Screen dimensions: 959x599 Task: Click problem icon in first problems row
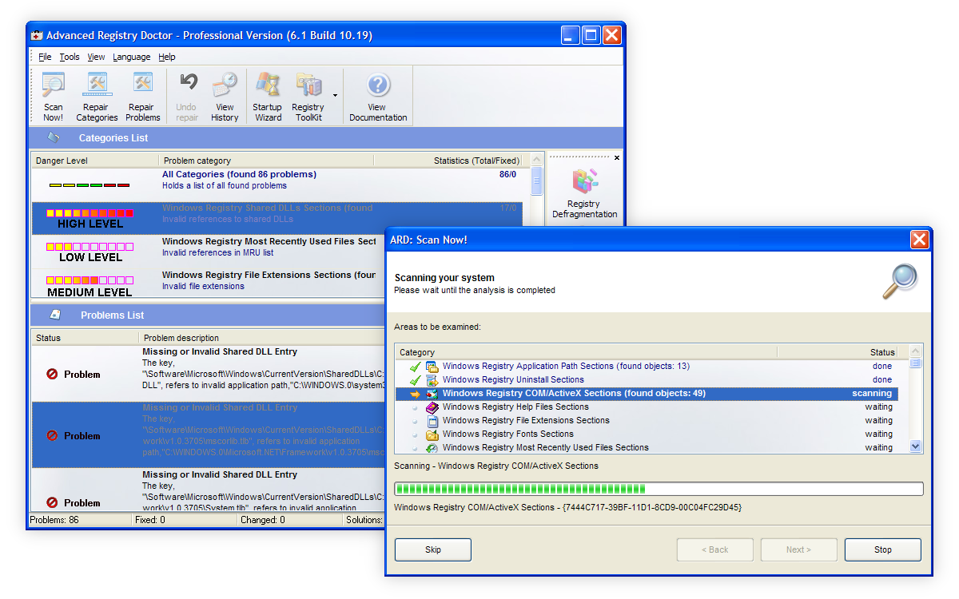[52, 374]
